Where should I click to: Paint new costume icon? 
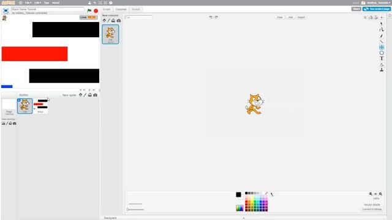coord(109,20)
